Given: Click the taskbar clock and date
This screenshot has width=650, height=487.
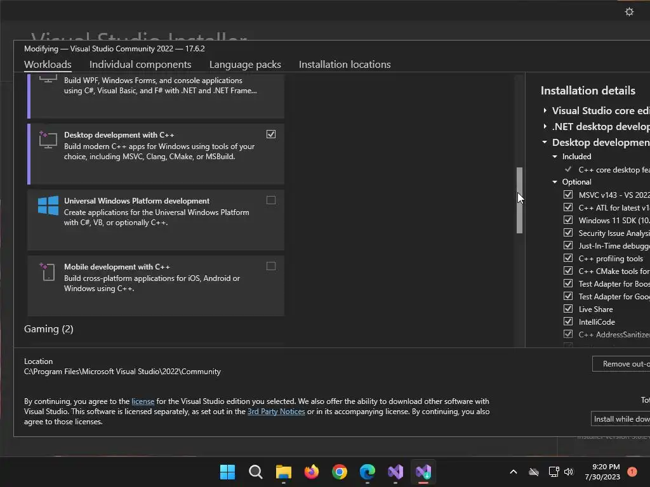Looking at the screenshot, I should pos(602,472).
